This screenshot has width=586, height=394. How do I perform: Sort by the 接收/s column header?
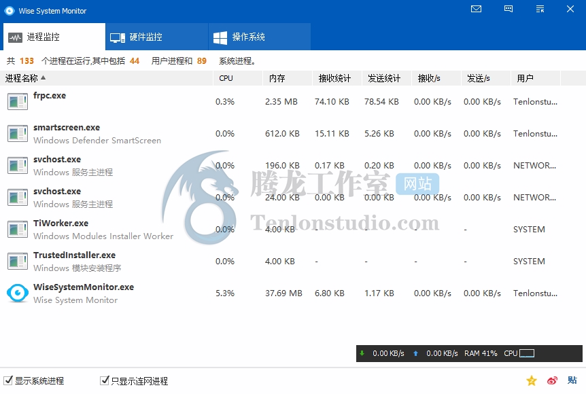(x=436, y=78)
